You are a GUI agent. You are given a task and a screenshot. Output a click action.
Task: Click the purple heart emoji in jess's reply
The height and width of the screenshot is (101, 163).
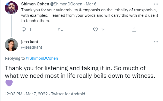9,83
